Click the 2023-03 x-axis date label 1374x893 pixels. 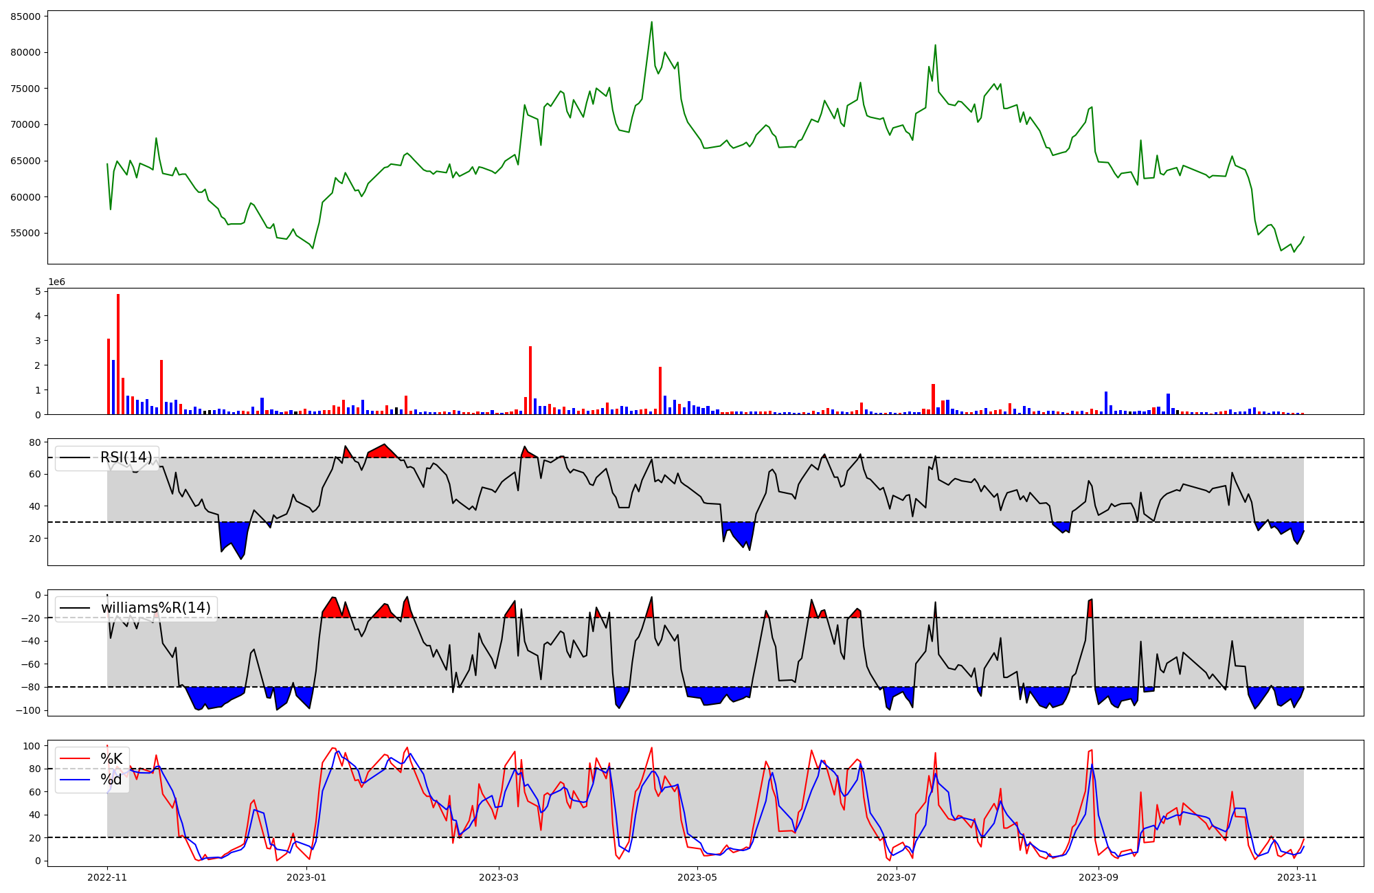[499, 877]
